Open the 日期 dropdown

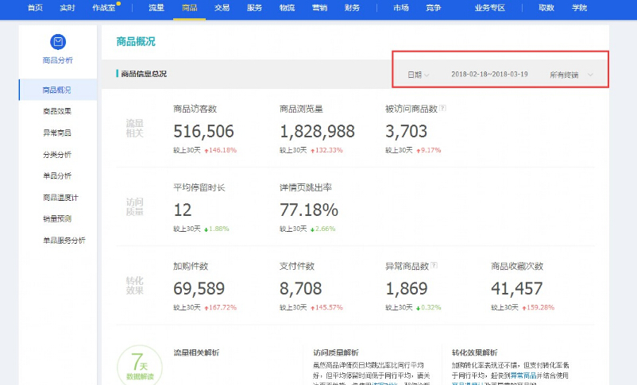pos(418,75)
